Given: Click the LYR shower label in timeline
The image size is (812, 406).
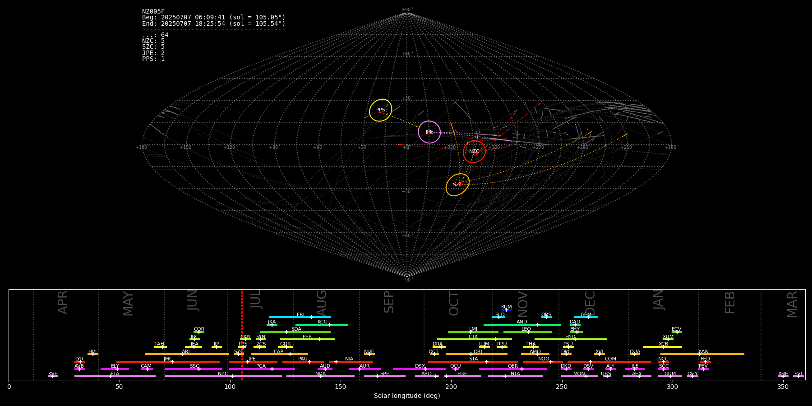Looking at the screenshot, I should pos(79,359).
